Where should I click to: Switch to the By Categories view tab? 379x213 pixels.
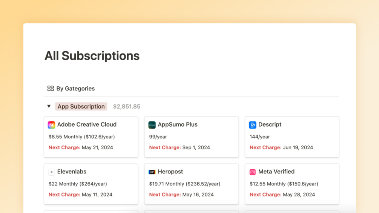[x=75, y=89]
